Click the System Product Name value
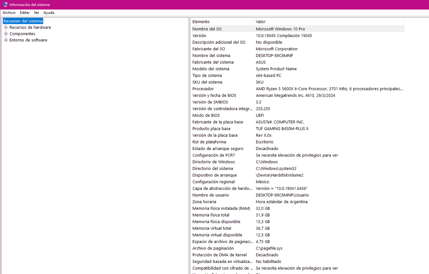The image size is (429, 274). pyautogui.click(x=276, y=69)
